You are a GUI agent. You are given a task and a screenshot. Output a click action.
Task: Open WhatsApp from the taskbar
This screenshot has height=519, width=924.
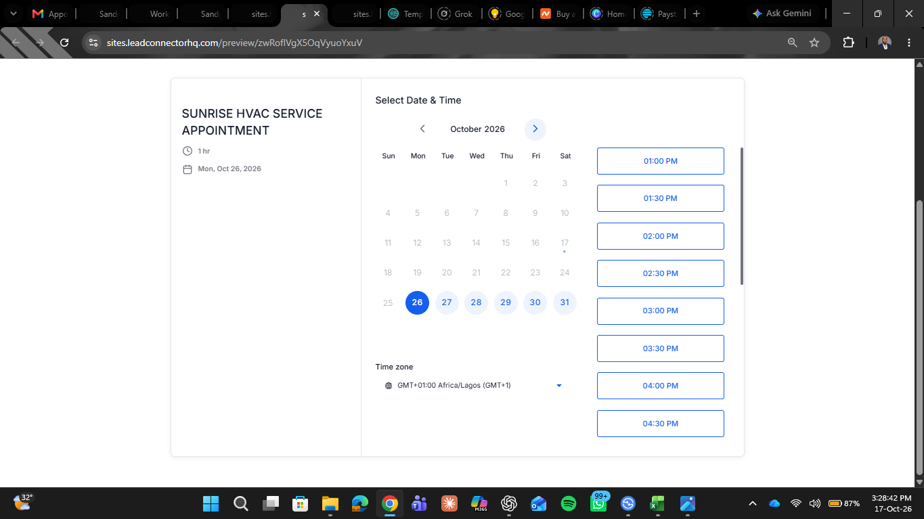pyautogui.click(x=598, y=503)
